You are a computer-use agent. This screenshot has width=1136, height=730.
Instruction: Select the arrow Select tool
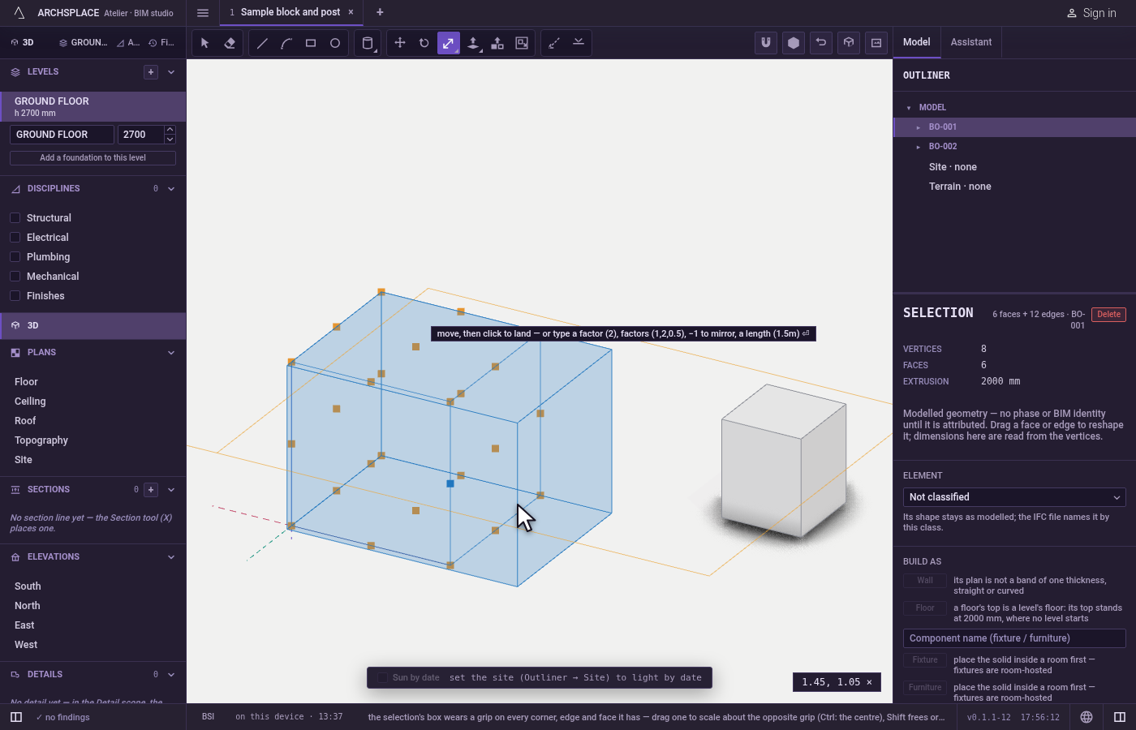205,43
